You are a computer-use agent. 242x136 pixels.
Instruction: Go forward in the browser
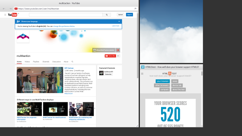click(x=10, y=9)
